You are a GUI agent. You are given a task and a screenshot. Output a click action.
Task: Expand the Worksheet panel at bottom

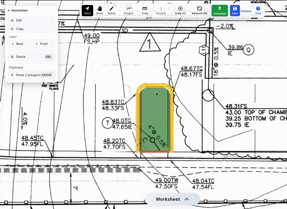pos(172,199)
